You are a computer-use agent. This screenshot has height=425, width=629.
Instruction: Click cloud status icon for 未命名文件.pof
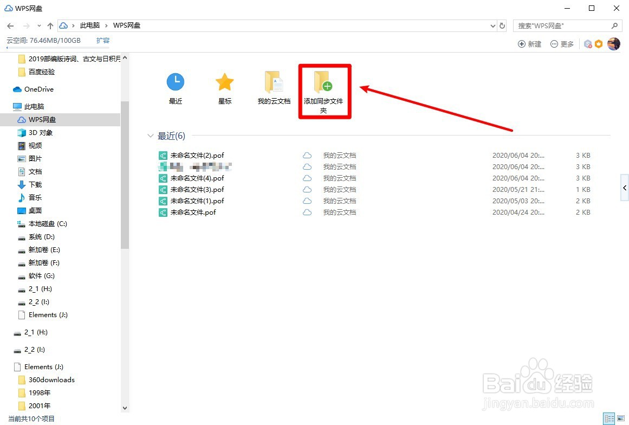[307, 212]
